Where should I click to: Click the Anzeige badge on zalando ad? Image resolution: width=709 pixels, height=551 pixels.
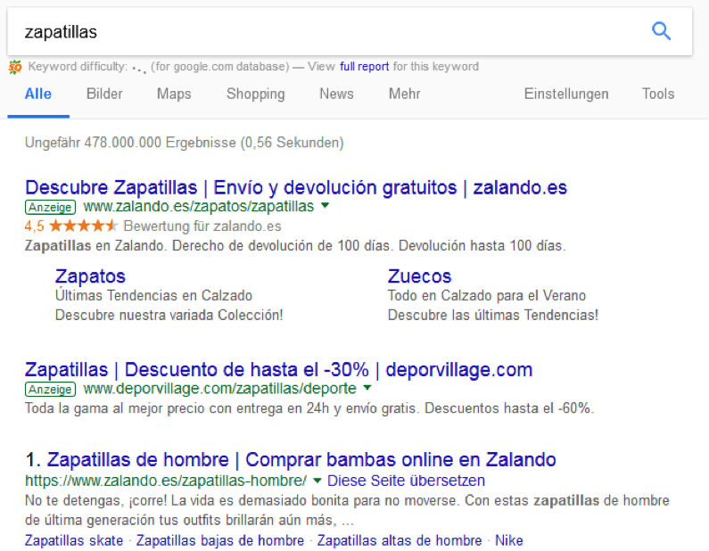tap(50, 207)
